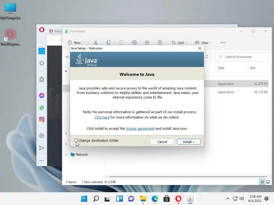The height and width of the screenshot is (205, 274).
Task: Open the notification badge in tray
Action: tap(267, 199)
